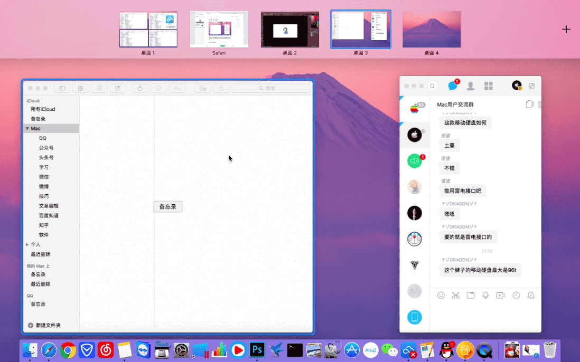
Task: Toggle attachments grid view in Notes
Action: tap(80, 88)
